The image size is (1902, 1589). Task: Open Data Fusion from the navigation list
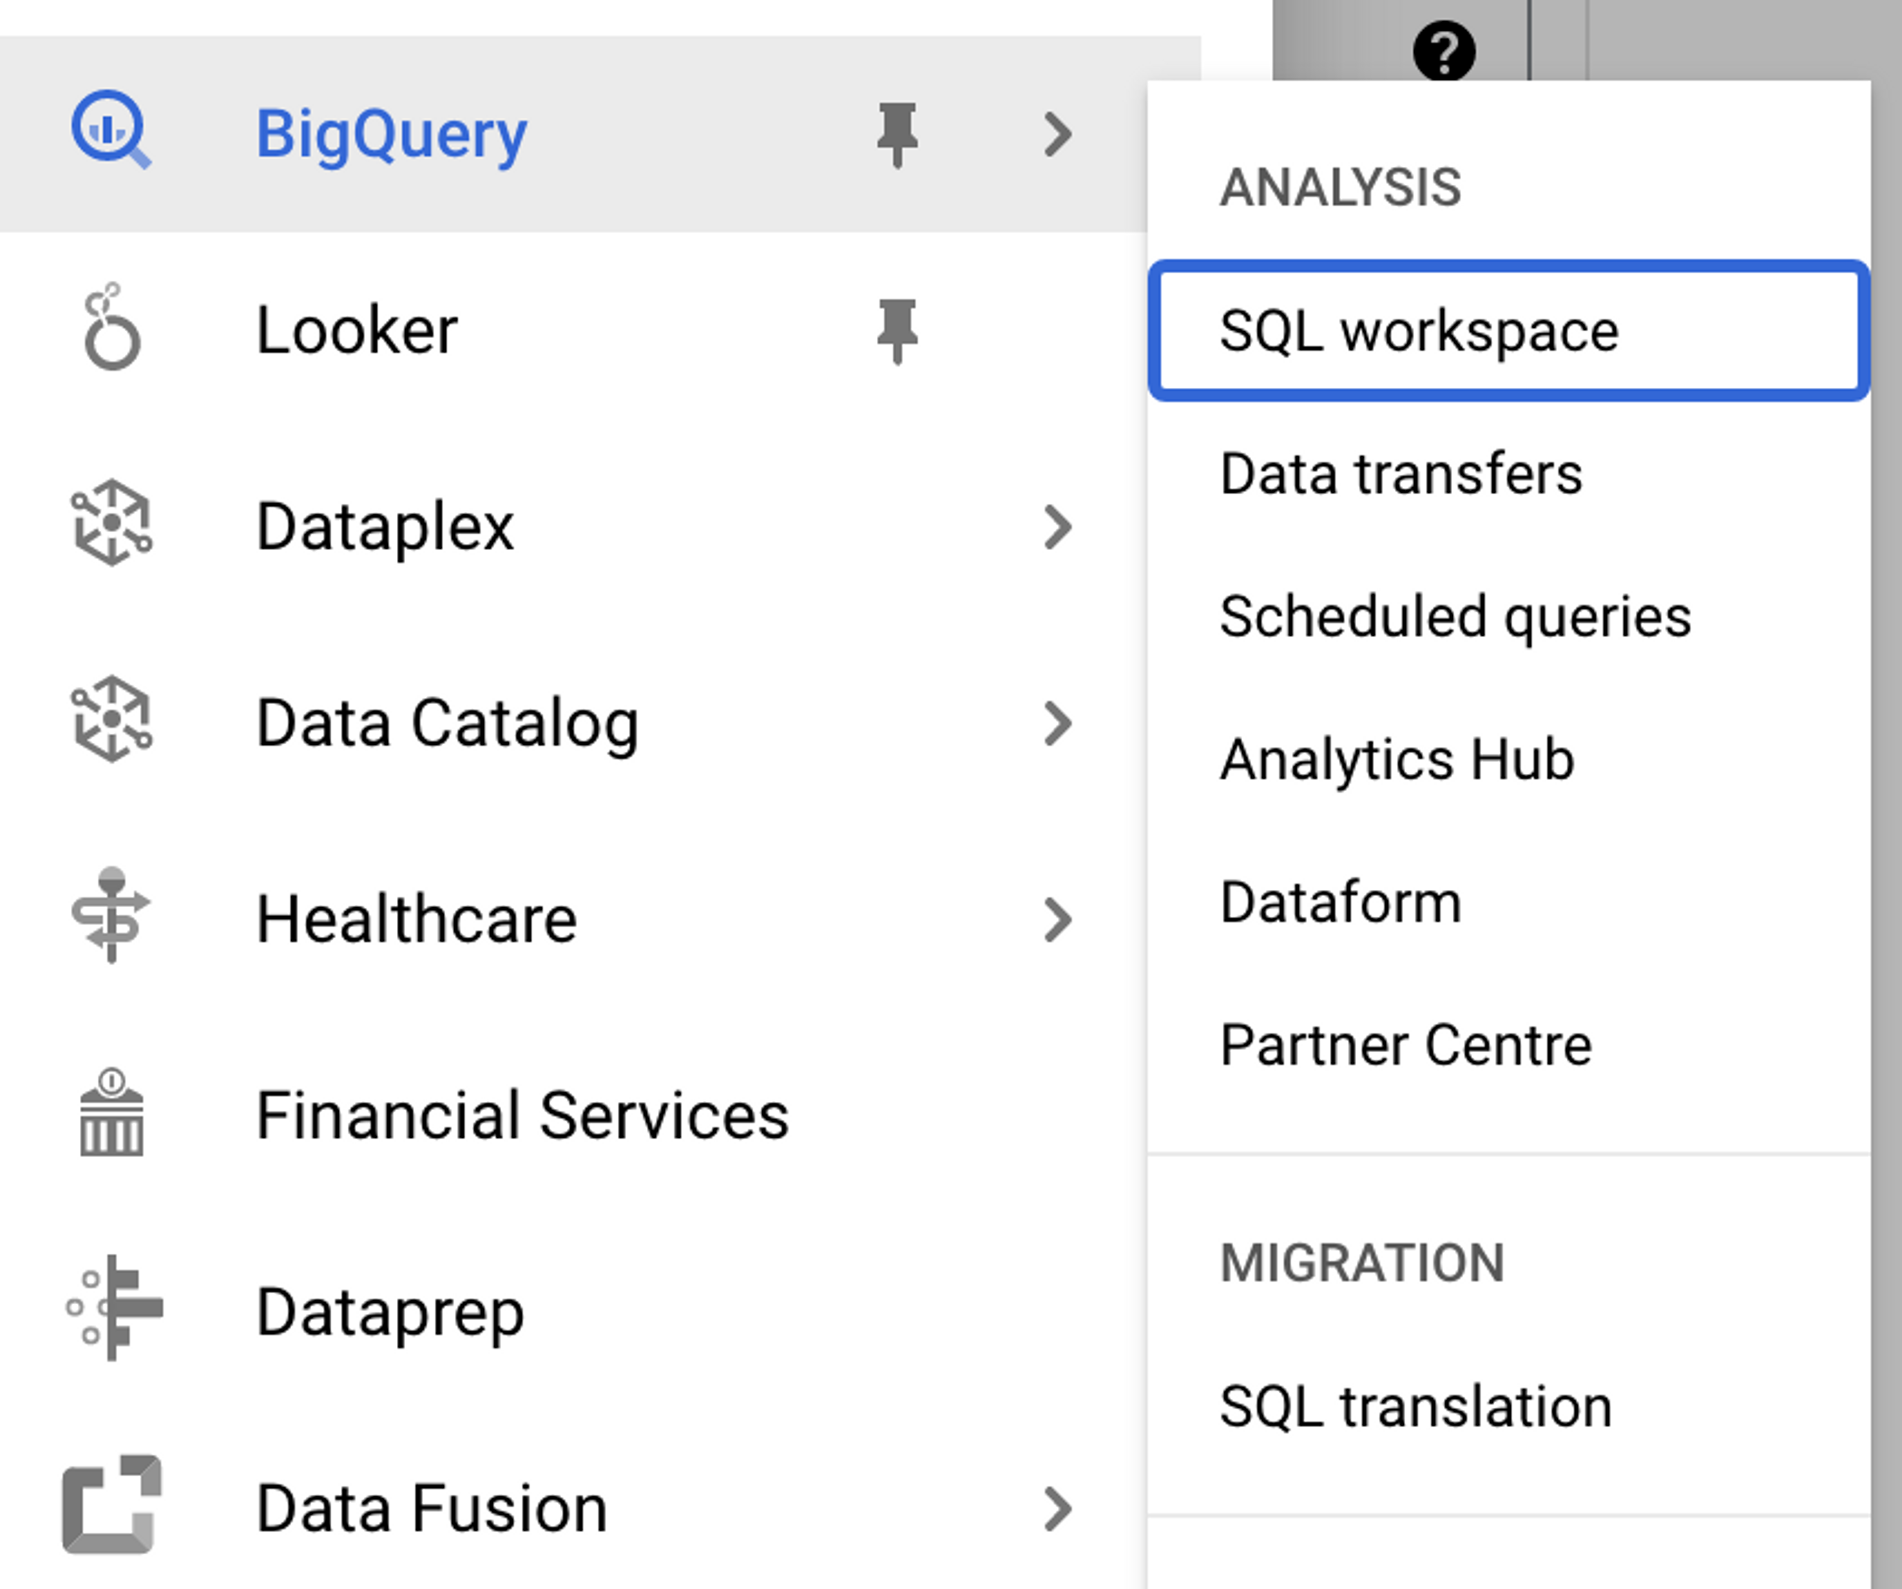pyautogui.click(x=432, y=1509)
